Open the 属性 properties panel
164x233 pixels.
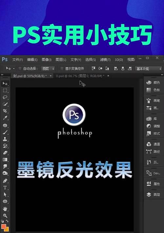coord(153,184)
